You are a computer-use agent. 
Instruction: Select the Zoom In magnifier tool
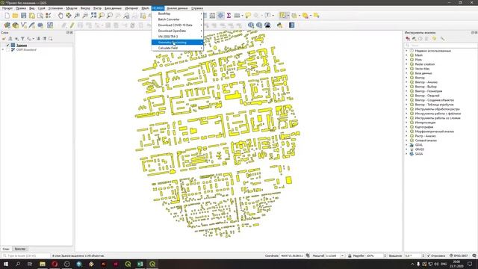tap(77, 16)
